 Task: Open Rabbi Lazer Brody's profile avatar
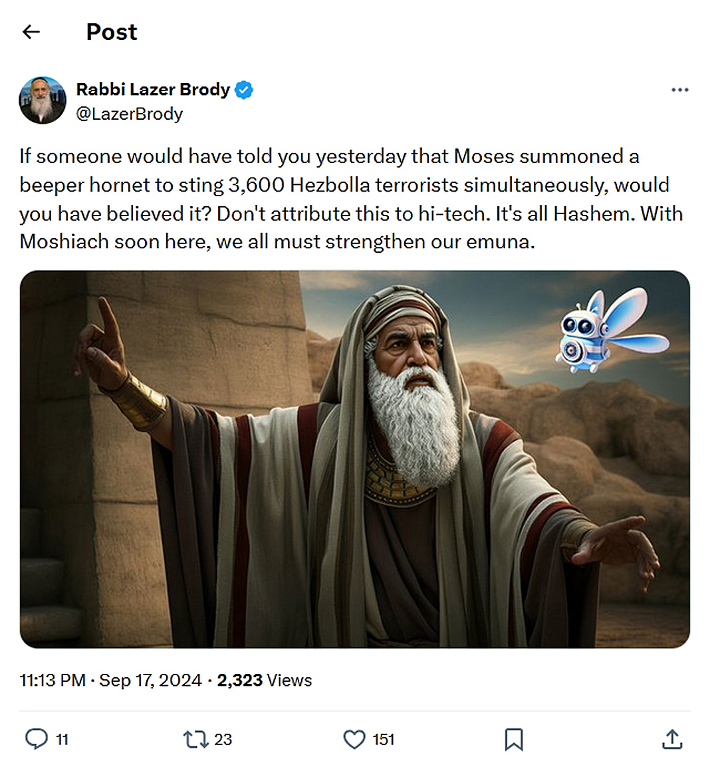click(43, 100)
